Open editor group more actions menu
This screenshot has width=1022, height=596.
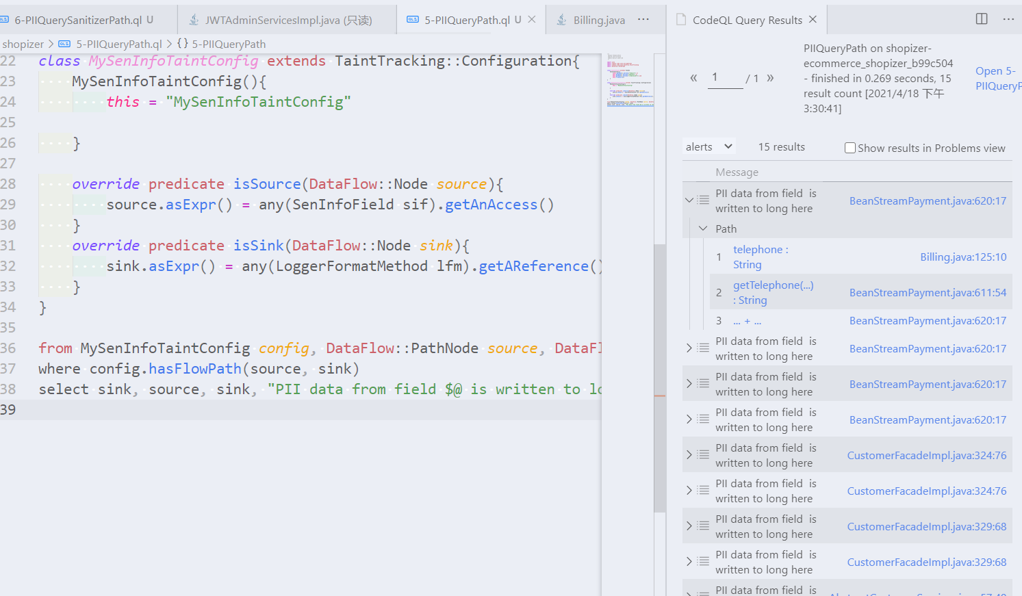643,19
